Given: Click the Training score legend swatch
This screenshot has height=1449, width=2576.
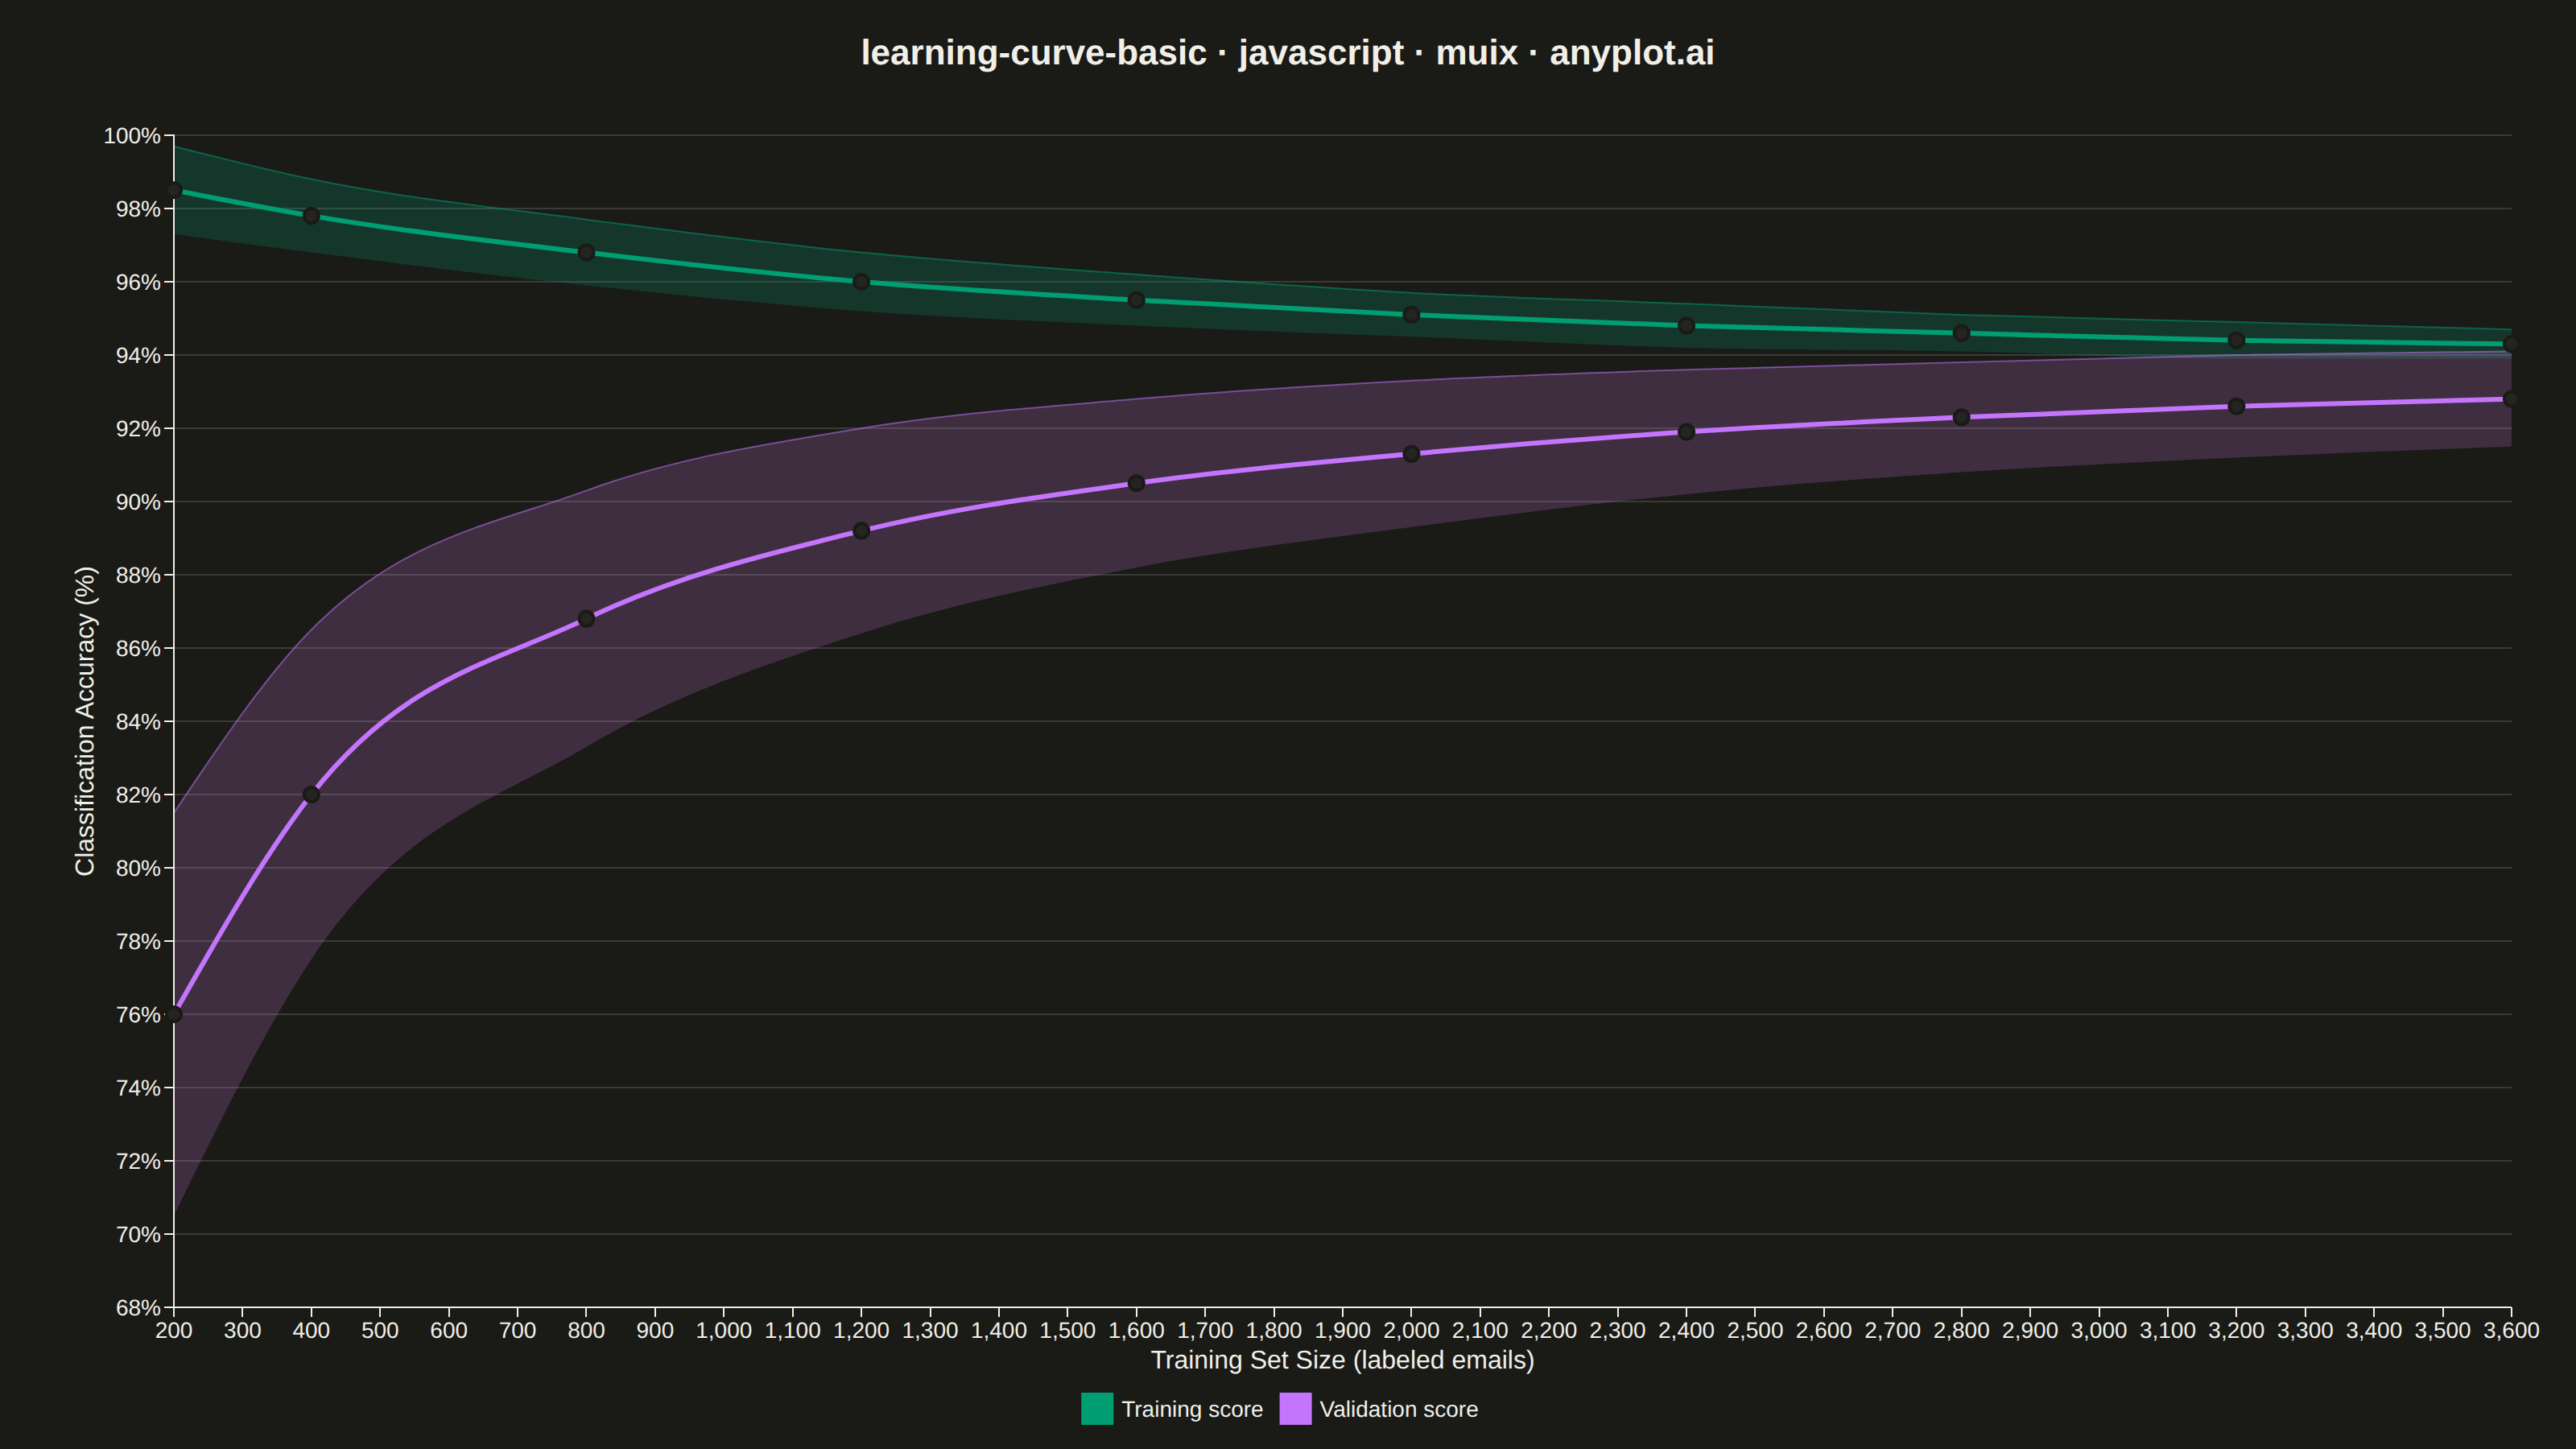Looking at the screenshot, I should [1097, 1409].
